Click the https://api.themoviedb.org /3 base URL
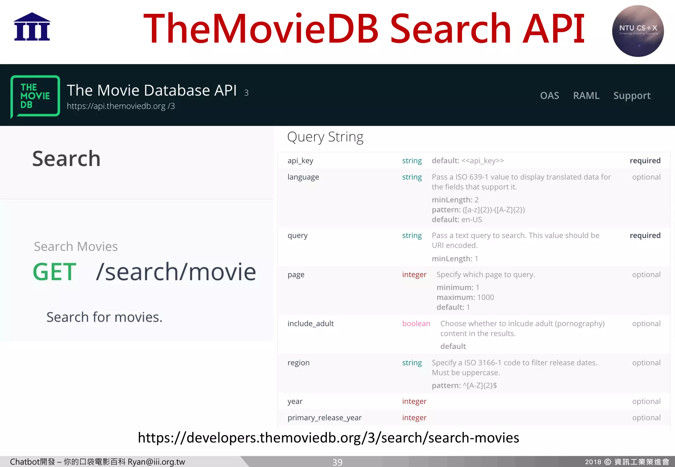This screenshot has height=467, width=675. click(121, 106)
